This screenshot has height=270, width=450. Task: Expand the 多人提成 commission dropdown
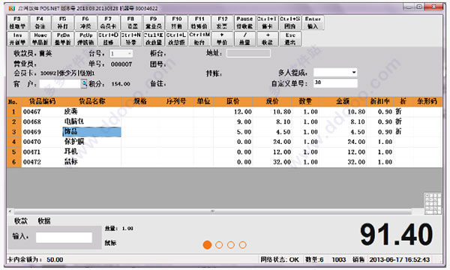click(354, 72)
